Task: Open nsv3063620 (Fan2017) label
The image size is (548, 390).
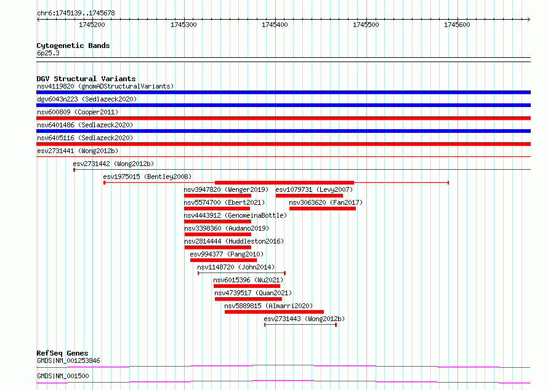Action: point(326,202)
